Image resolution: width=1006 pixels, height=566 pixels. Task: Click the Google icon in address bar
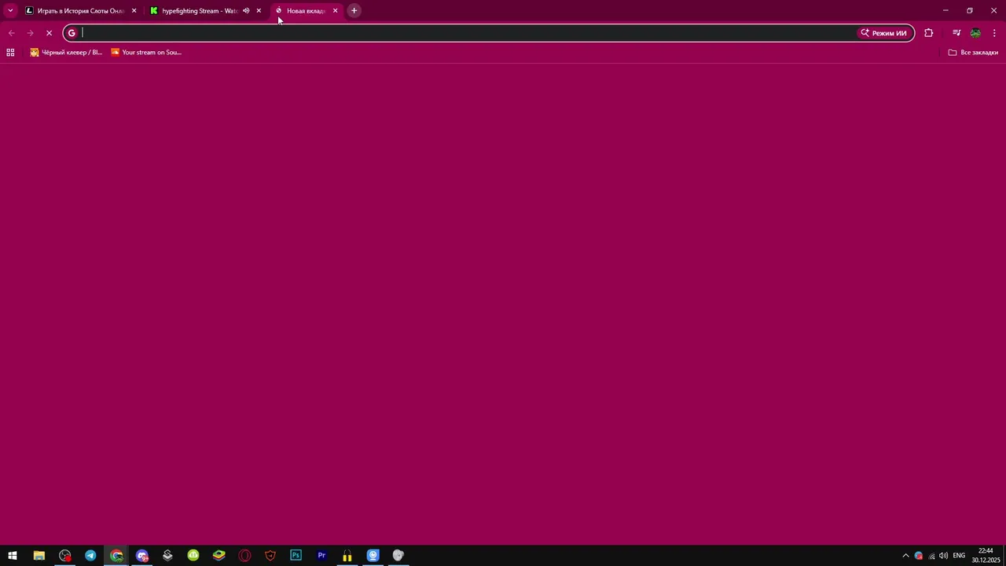coord(72,33)
